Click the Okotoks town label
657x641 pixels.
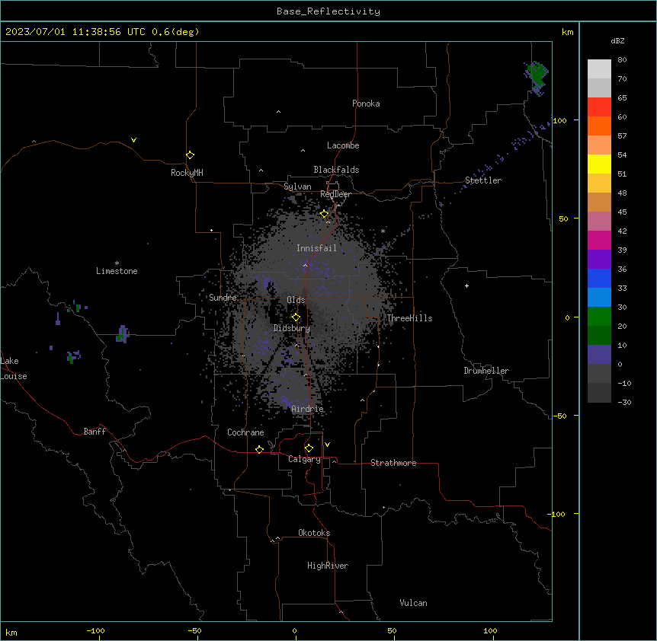[x=314, y=533]
